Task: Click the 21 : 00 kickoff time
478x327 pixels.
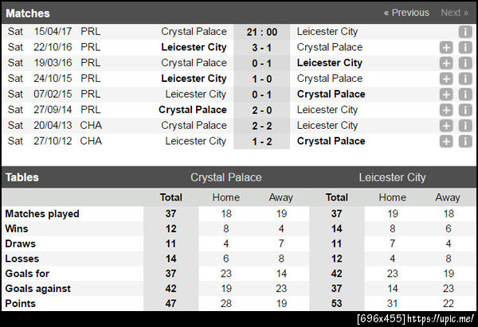Action: [x=261, y=32]
